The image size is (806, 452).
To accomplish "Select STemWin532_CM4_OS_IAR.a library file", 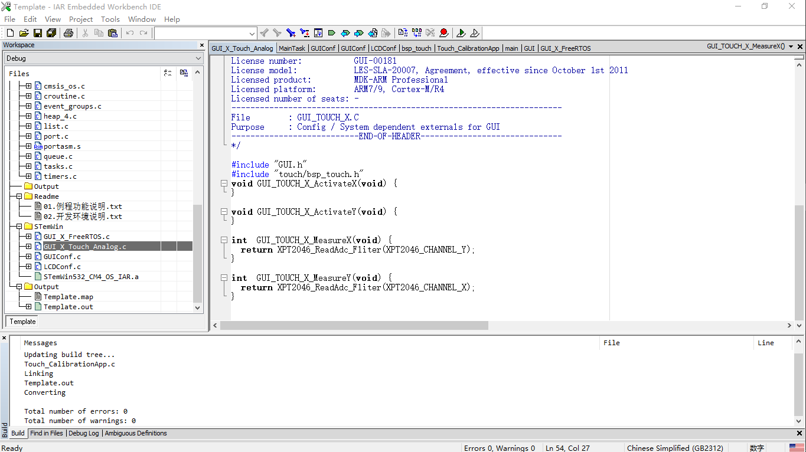I will click(91, 277).
